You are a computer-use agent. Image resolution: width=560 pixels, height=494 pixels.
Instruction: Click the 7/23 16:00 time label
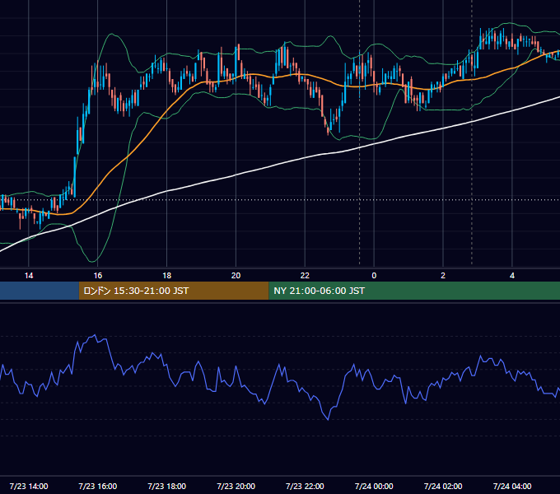point(97,486)
